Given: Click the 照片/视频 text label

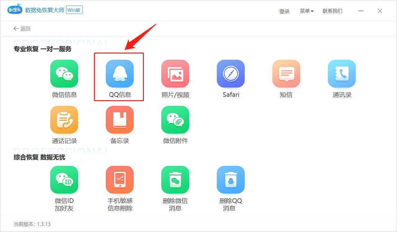Looking at the screenshot, I should coord(176,95).
